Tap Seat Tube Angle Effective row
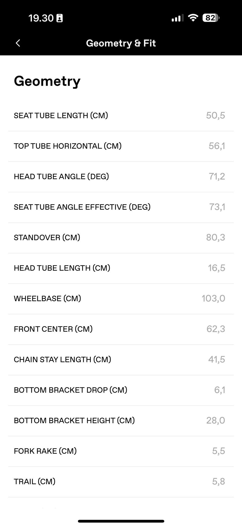242x527 pixels. click(121, 207)
